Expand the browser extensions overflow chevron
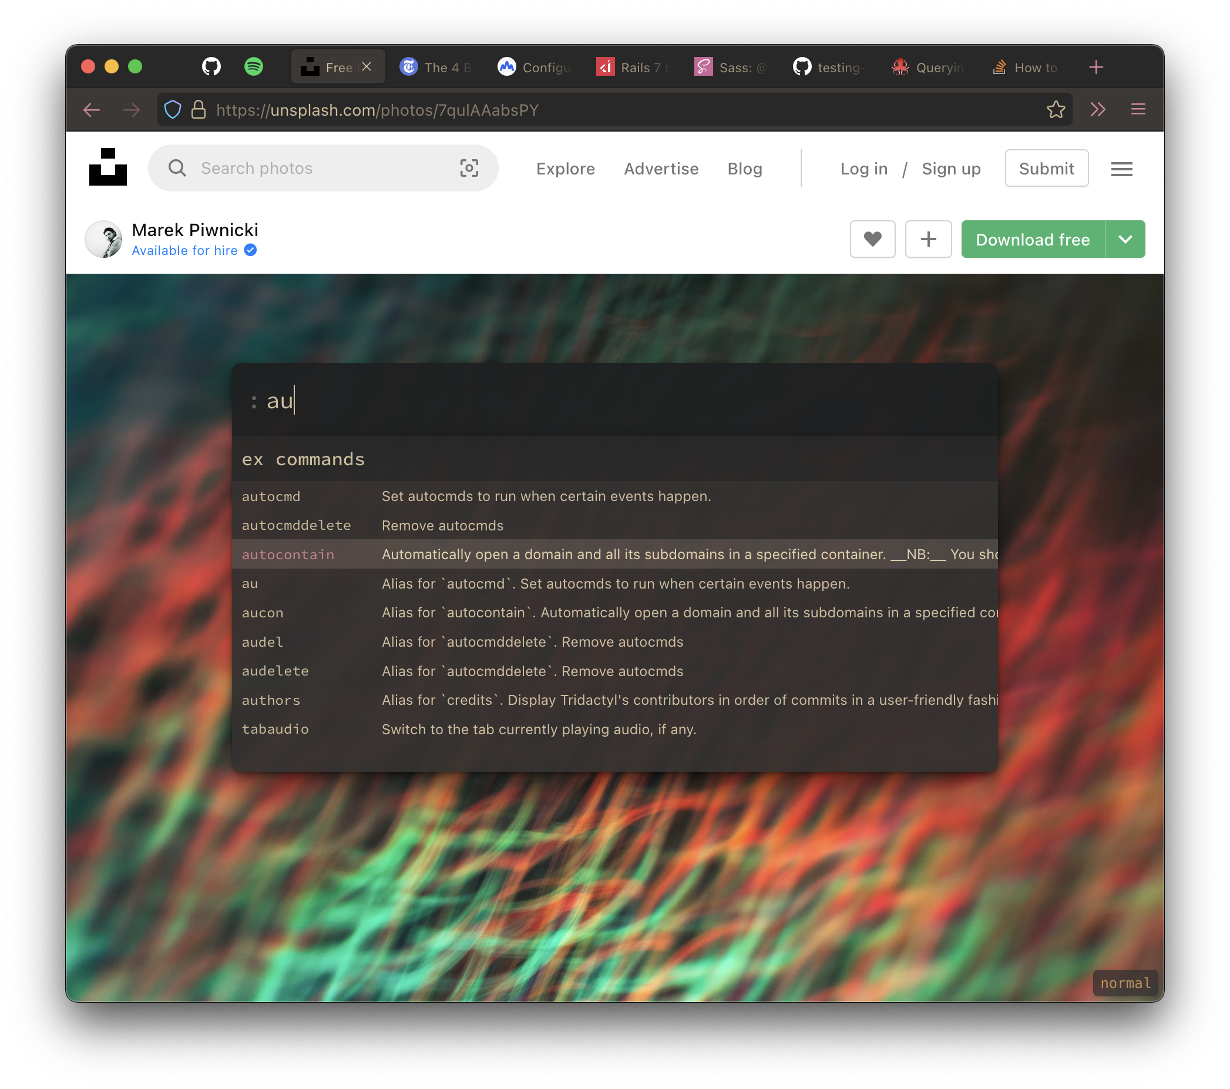 (x=1098, y=109)
